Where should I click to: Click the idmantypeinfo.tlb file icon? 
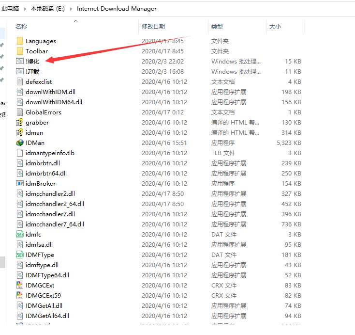tap(20, 153)
